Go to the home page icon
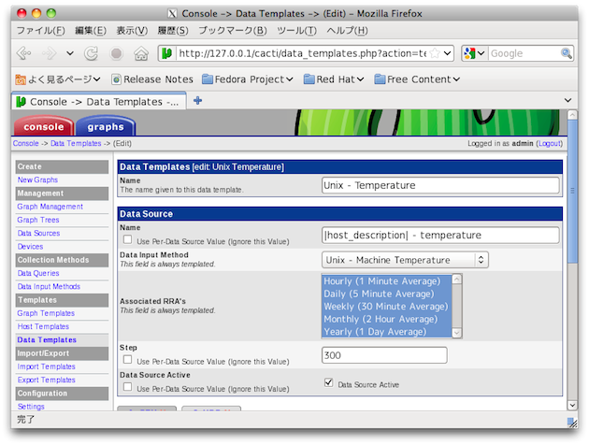Screen dimensions: 589x445 141,53
